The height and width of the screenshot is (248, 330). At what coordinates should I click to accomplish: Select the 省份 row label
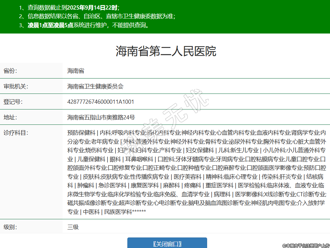[x=10, y=71]
